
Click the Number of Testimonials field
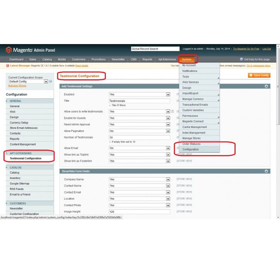click(x=139, y=137)
